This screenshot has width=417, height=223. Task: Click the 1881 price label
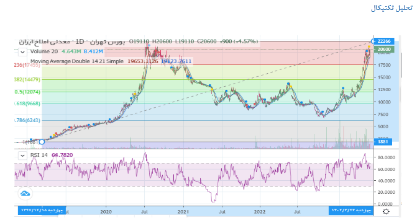click(x=383, y=142)
